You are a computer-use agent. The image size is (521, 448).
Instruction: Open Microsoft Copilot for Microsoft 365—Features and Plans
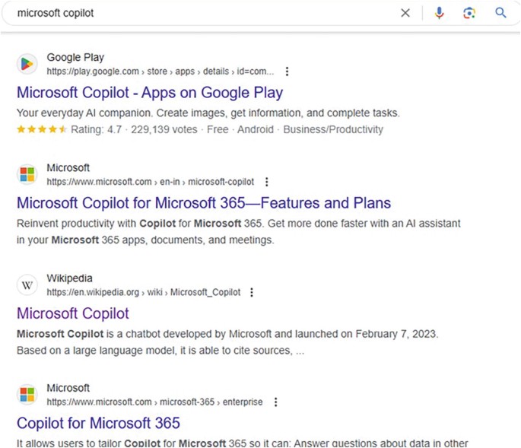point(203,203)
